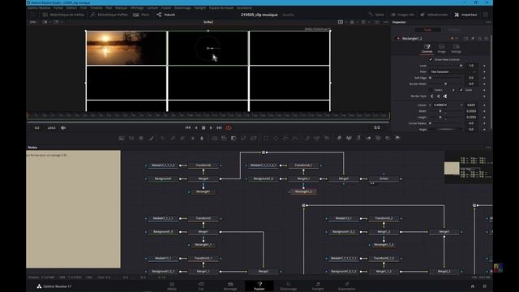Switch to the Settings tab in Inspector
This screenshot has width=519, height=292.
[x=456, y=49]
